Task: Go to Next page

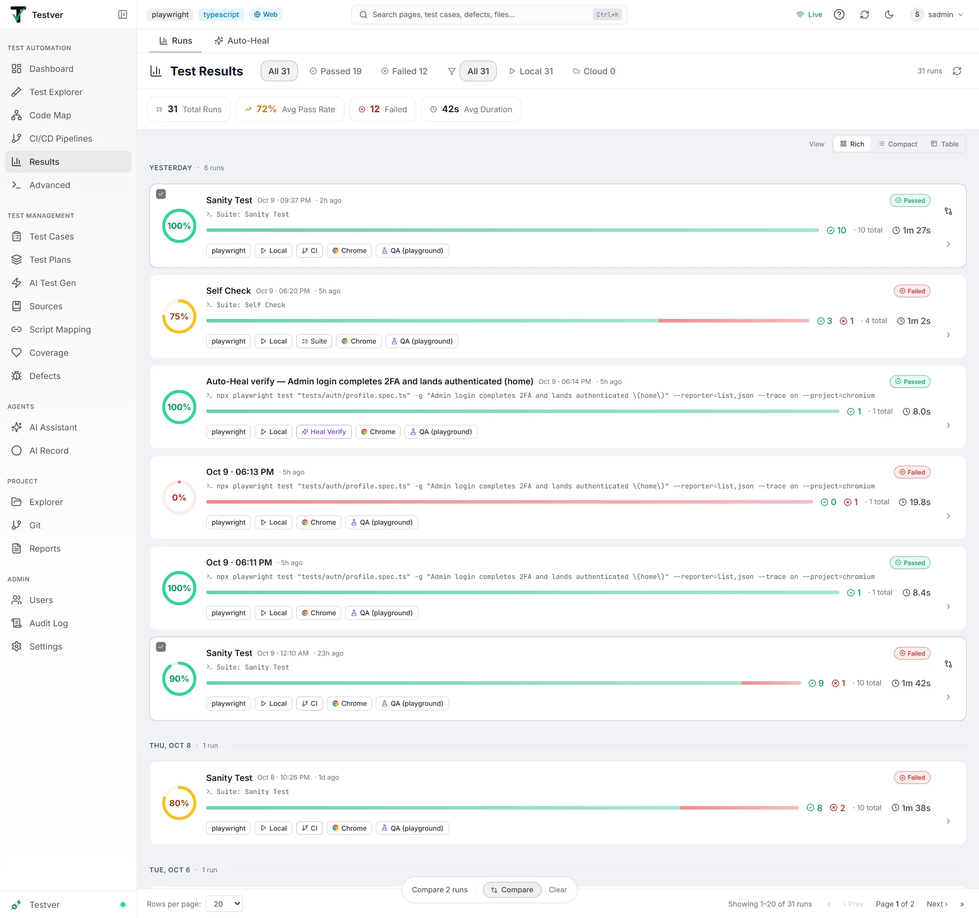Action: tap(937, 904)
